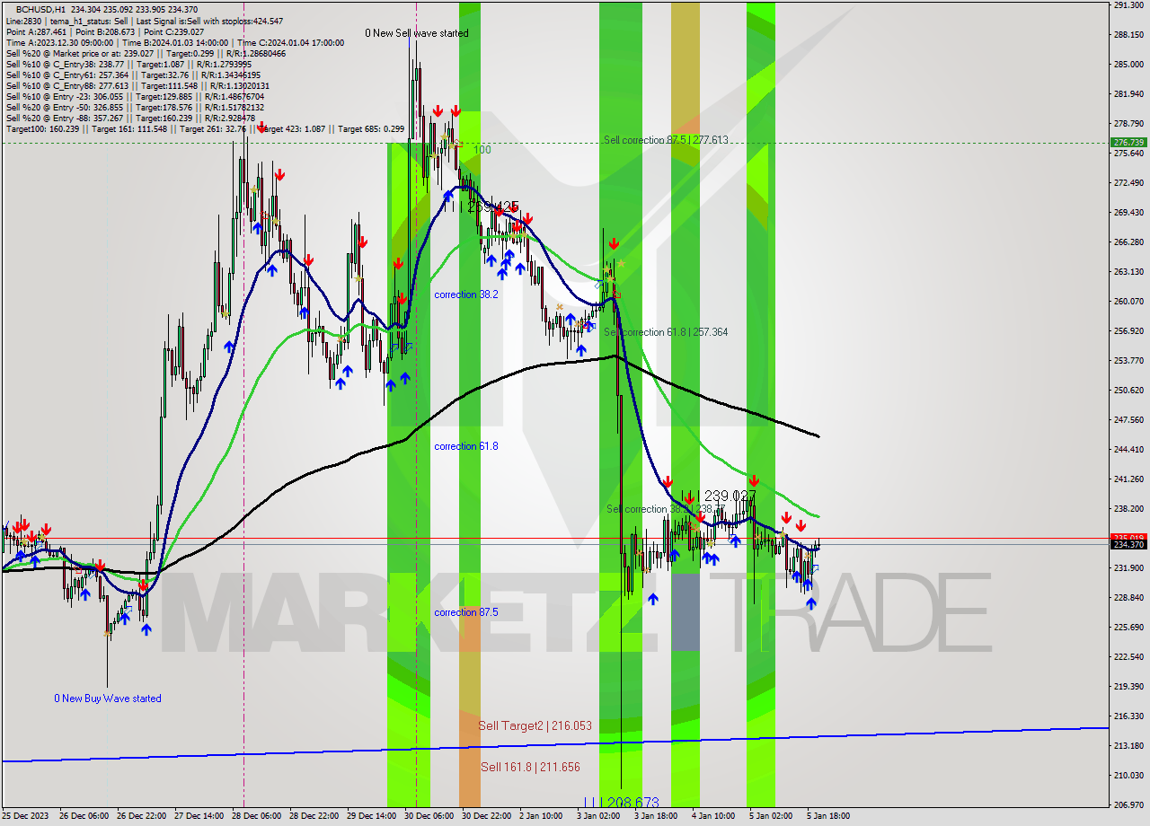Click the 238.200 price axis label
The image size is (1150, 826).
coord(1128,508)
